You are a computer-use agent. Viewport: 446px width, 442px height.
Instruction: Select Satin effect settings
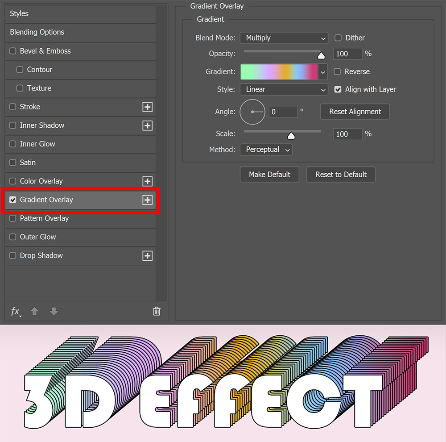[x=80, y=163]
